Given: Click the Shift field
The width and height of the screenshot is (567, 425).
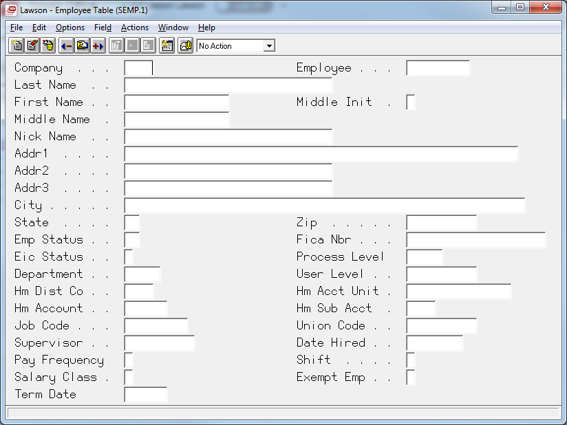Looking at the screenshot, I should click(410, 360).
